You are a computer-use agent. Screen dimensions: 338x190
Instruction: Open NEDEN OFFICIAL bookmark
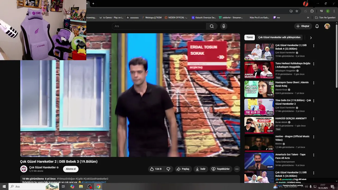point(176,18)
